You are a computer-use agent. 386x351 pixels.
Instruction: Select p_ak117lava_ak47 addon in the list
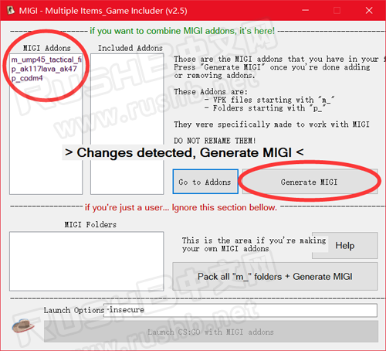(x=44, y=69)
